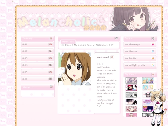Screen dimensions: 168x126
Task: Open the pink-haired character stamp
Action: (131, 109)
